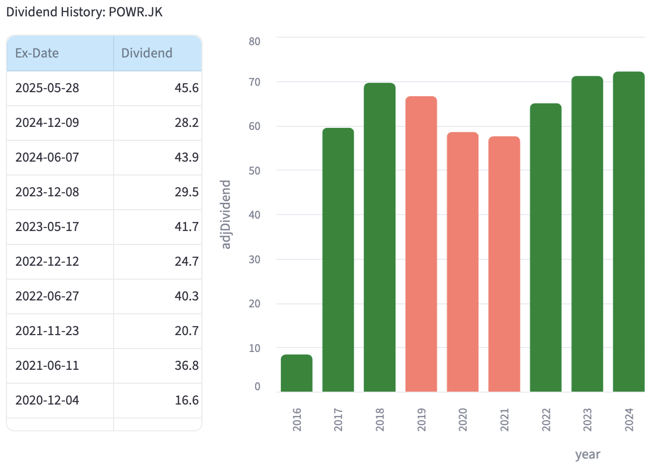Select the 2020-12-04 ex-date cell

pos(60,401)
